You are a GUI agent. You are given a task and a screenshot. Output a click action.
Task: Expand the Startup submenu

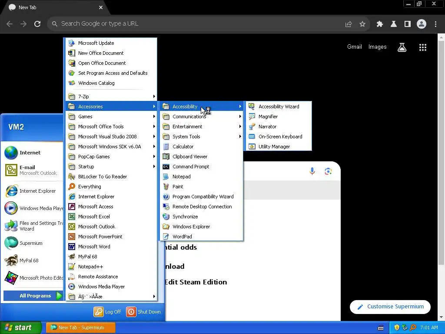(111, 167)
